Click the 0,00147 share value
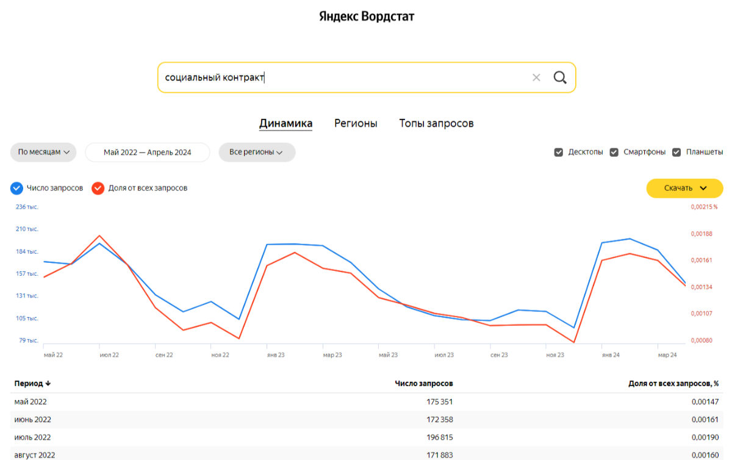Viewport: 732px width, 460px height. pyautogui.click(x=705, y=402)
